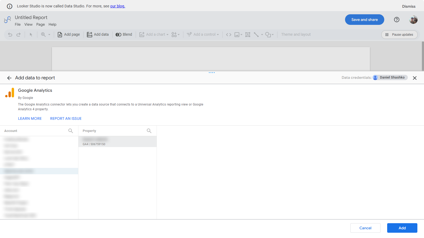Open Theme and layout panel
424x238 pixels.
click(296, 34)
